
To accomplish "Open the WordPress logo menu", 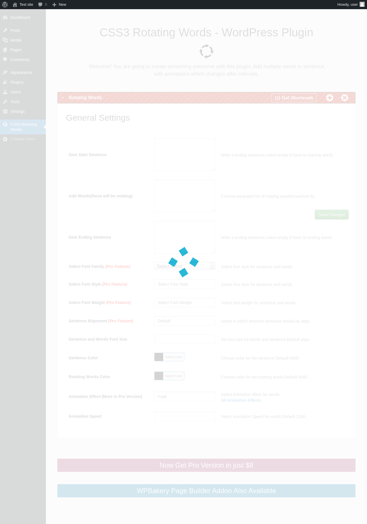I will pos(5,5).
